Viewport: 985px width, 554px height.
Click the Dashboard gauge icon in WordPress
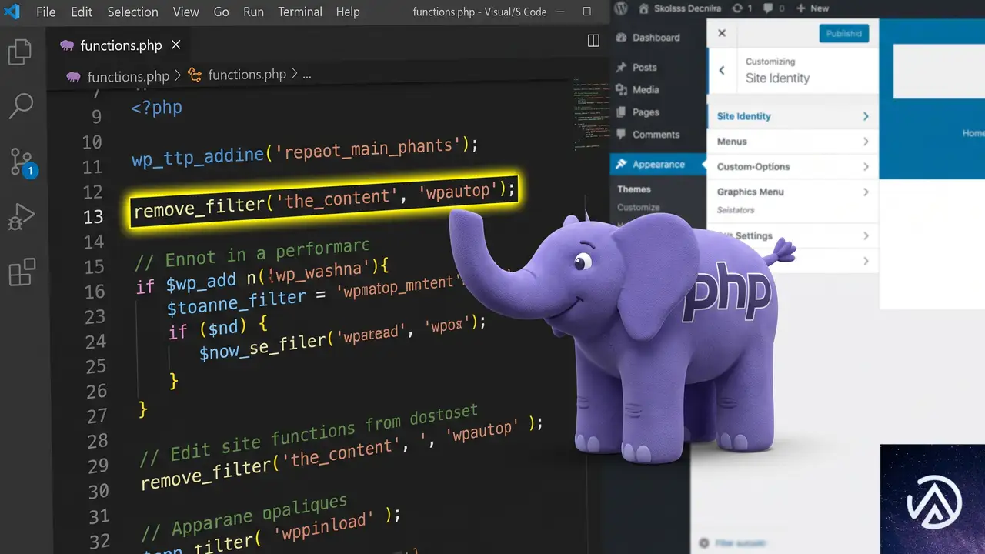(x=621, y=37)
